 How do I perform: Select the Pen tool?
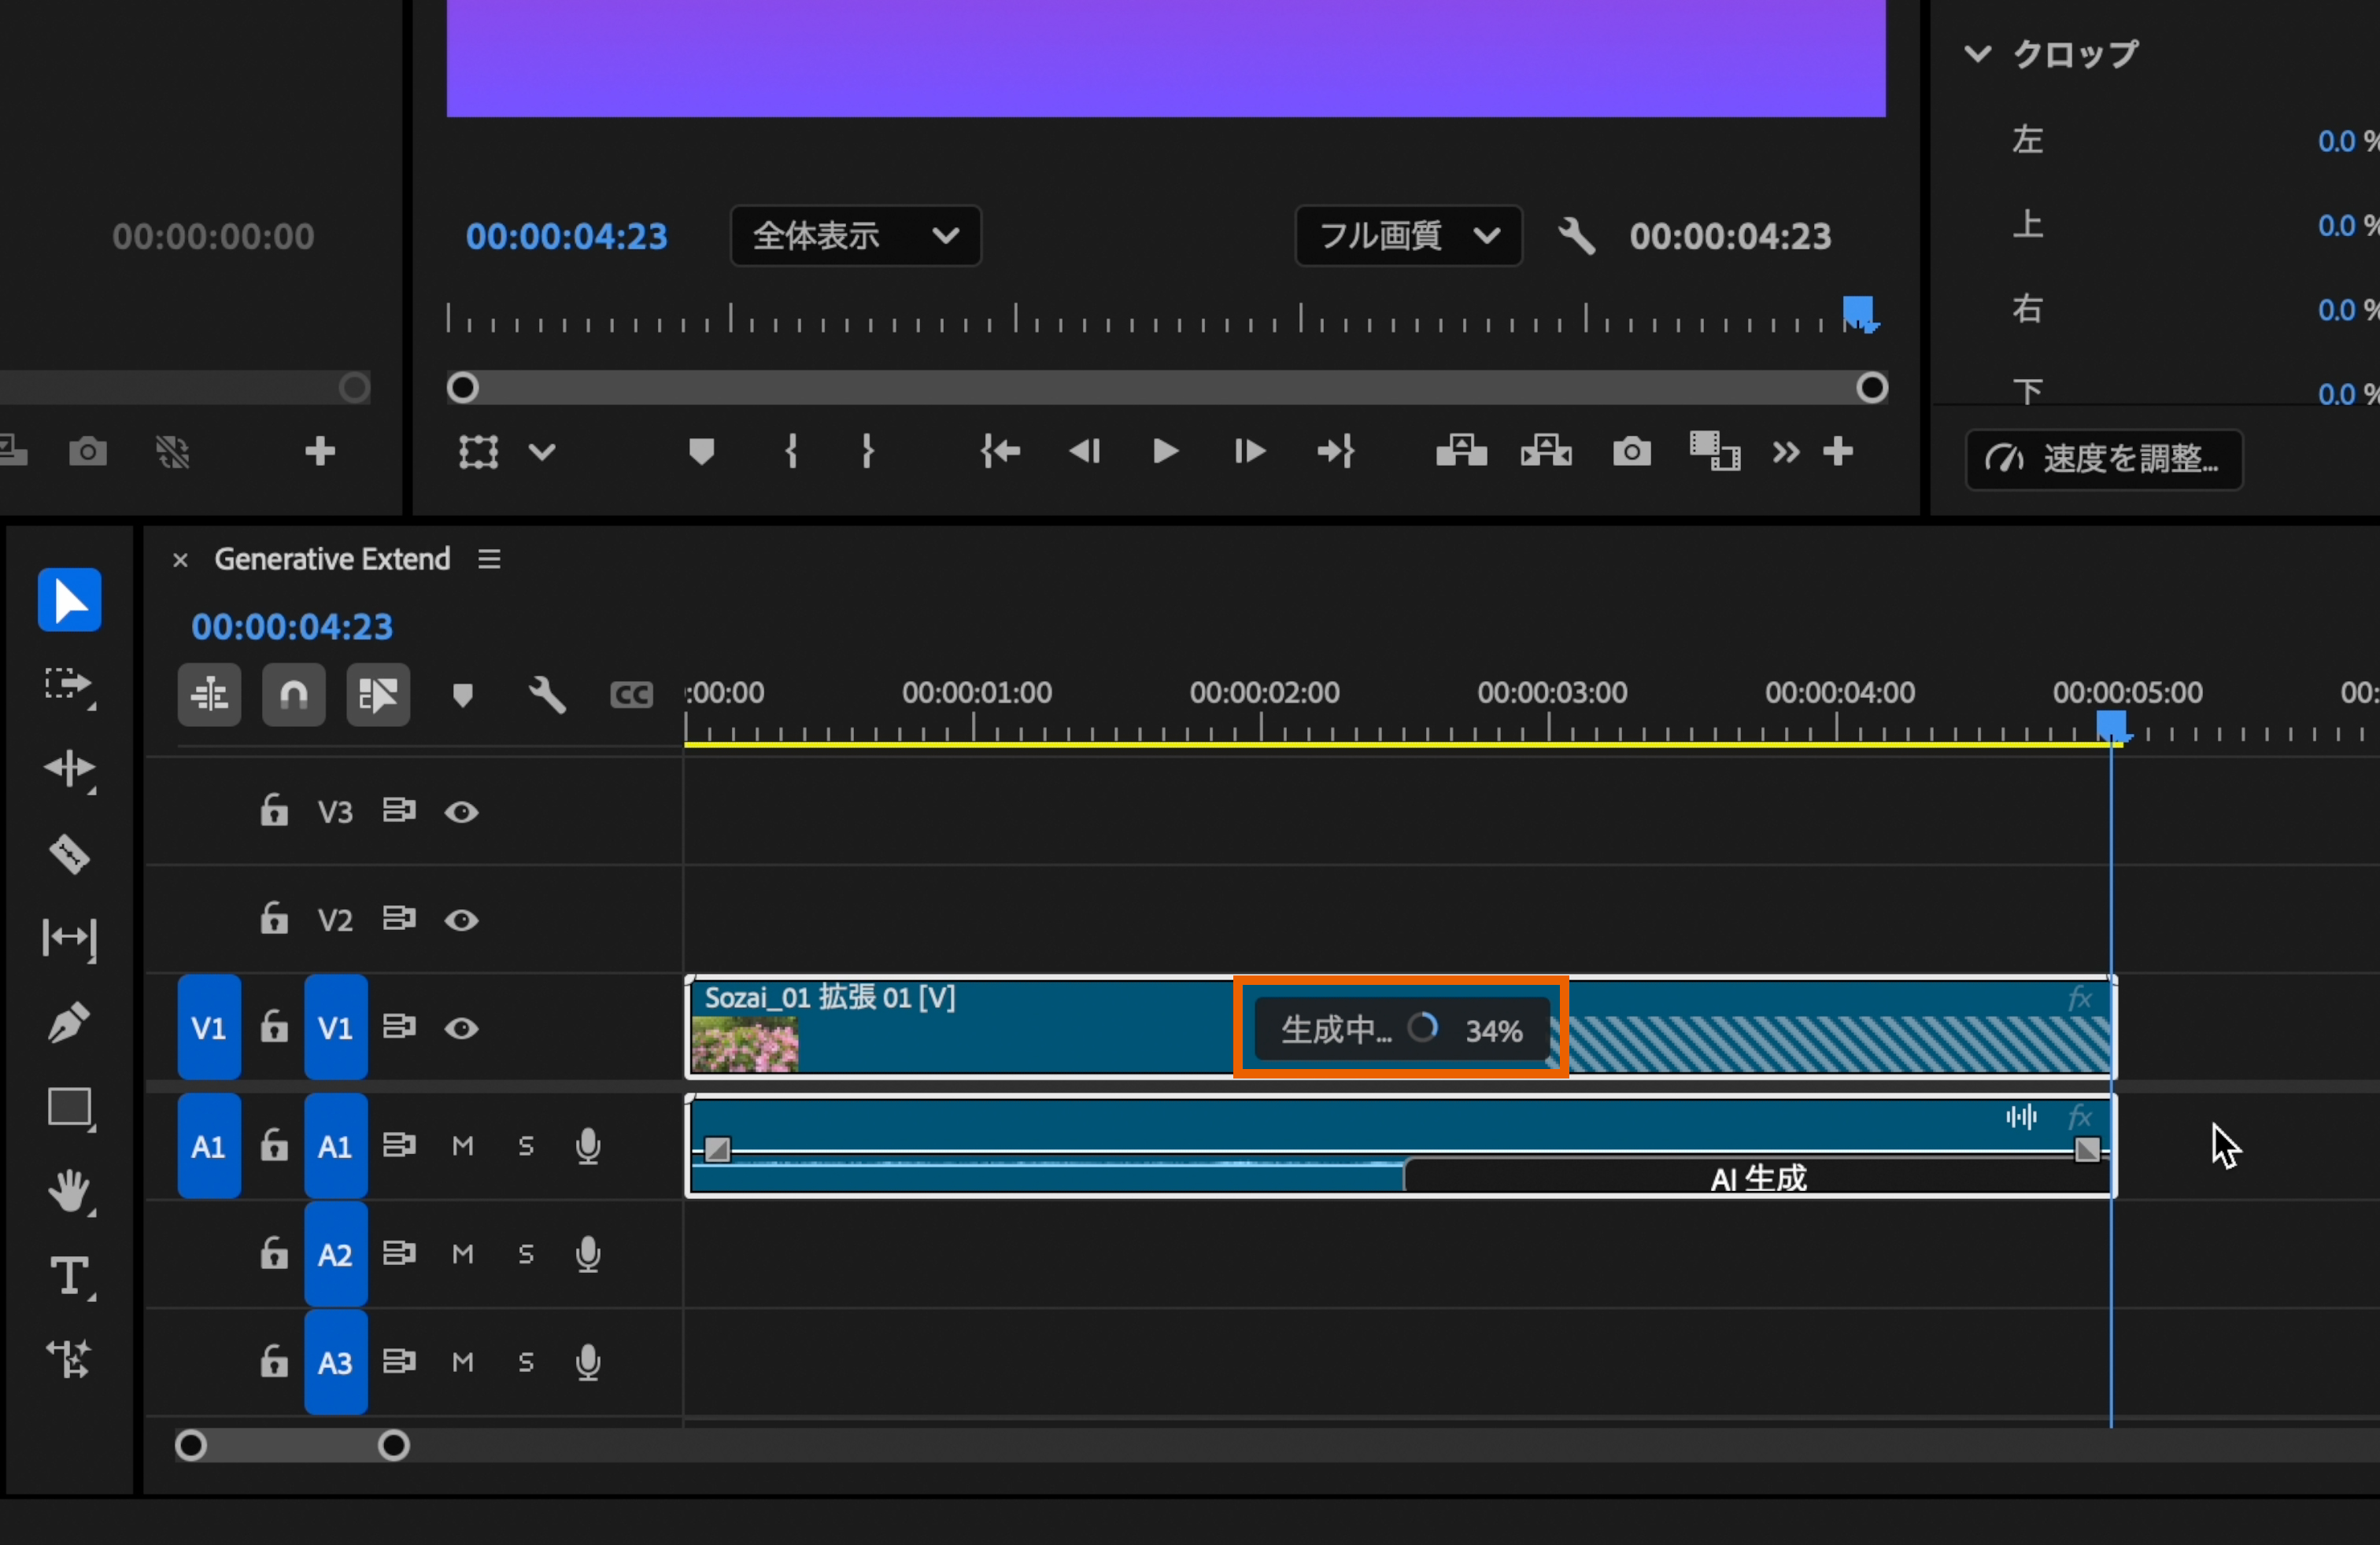point(69,1023)
